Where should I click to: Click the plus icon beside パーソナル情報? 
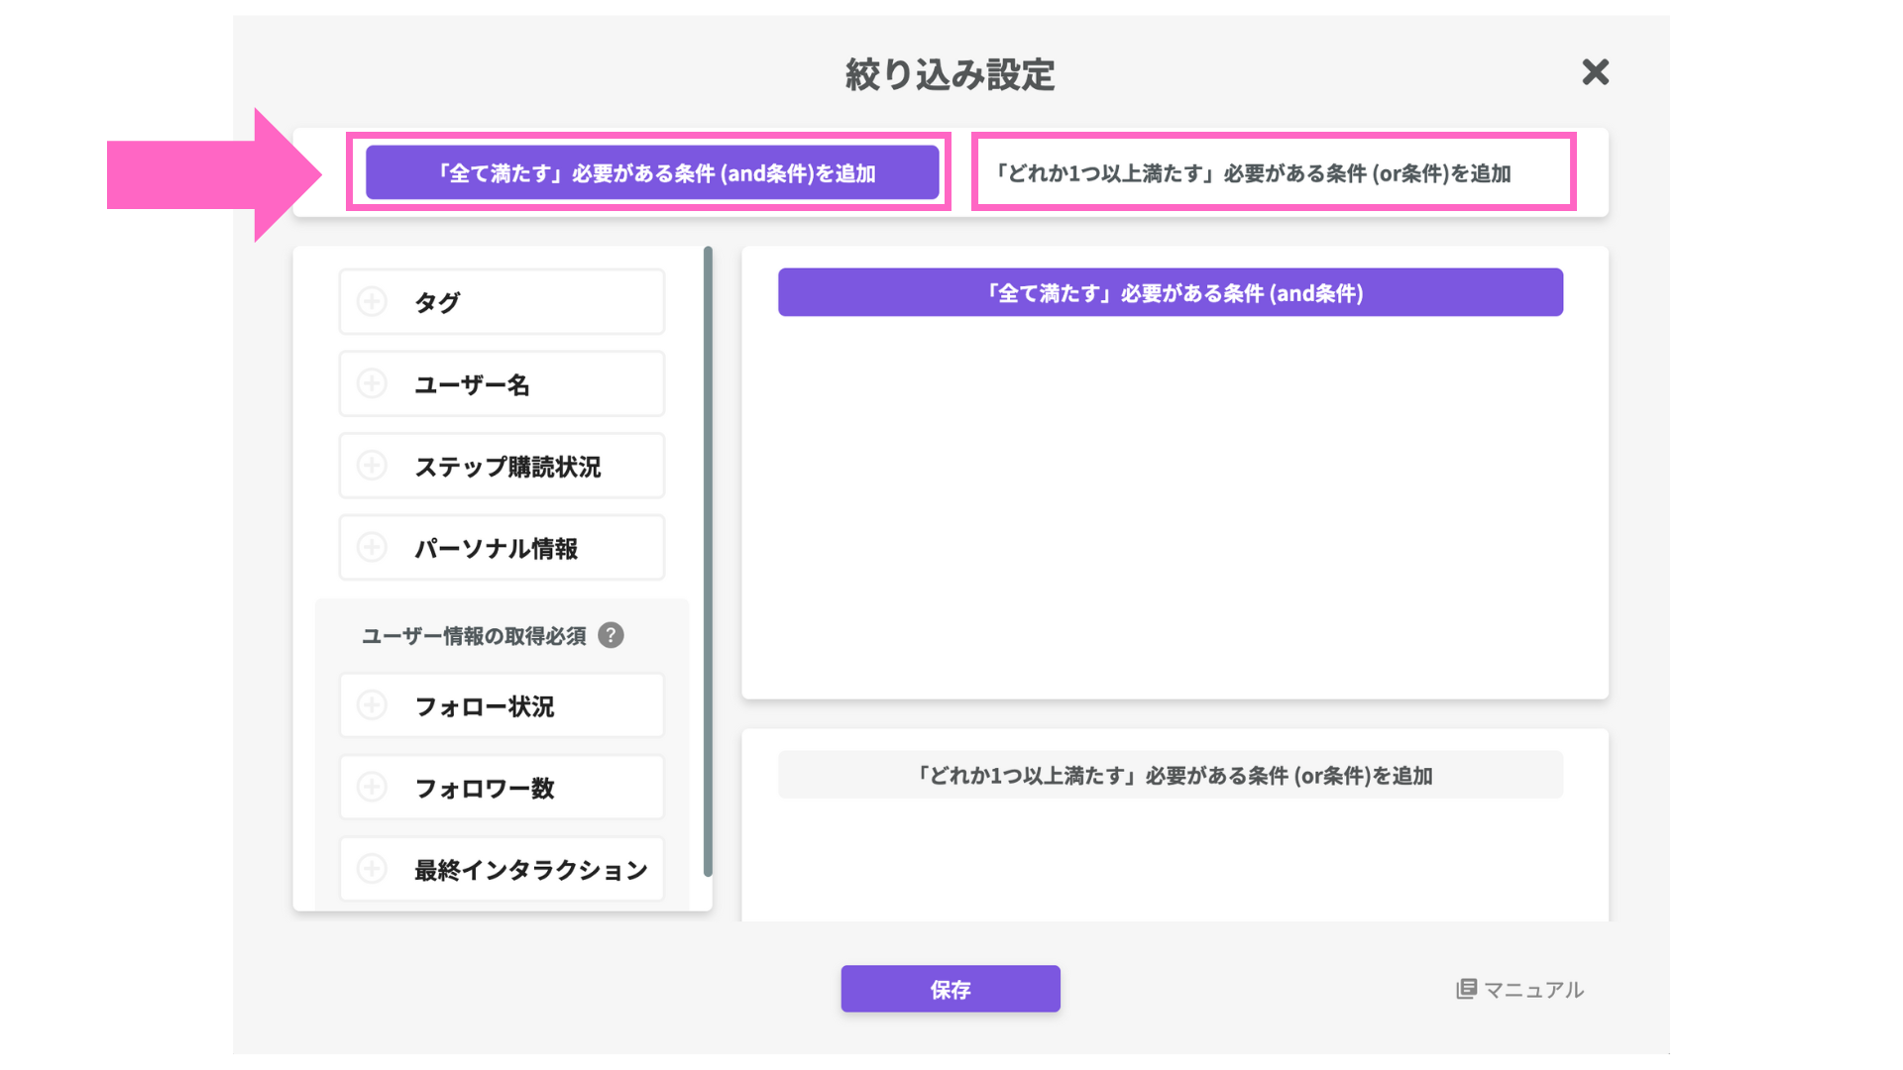(x=372, y=547)
